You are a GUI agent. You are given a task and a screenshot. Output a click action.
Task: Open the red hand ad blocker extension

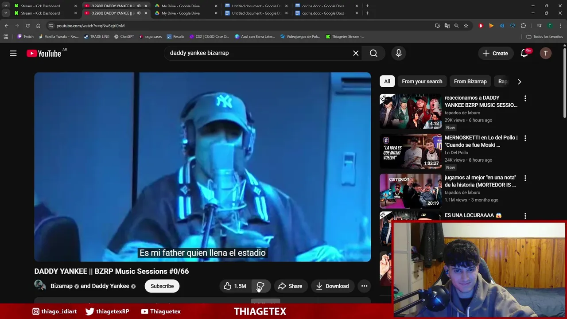click(x=481, y=26)
